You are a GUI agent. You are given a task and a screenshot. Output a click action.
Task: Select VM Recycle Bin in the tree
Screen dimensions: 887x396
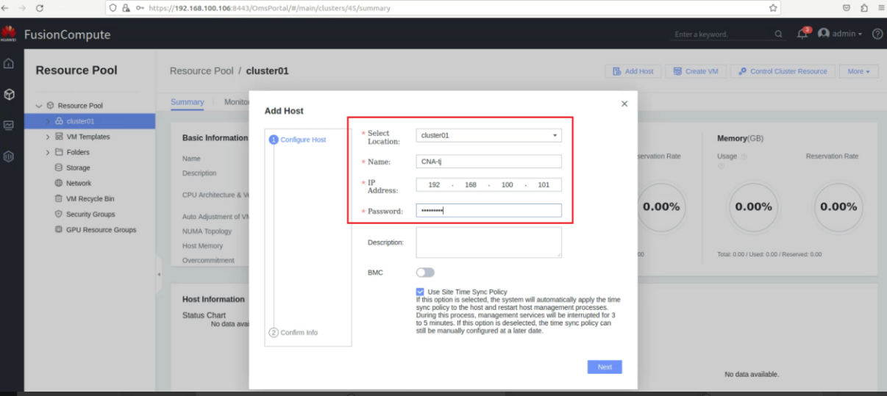[x=90, y=198]
